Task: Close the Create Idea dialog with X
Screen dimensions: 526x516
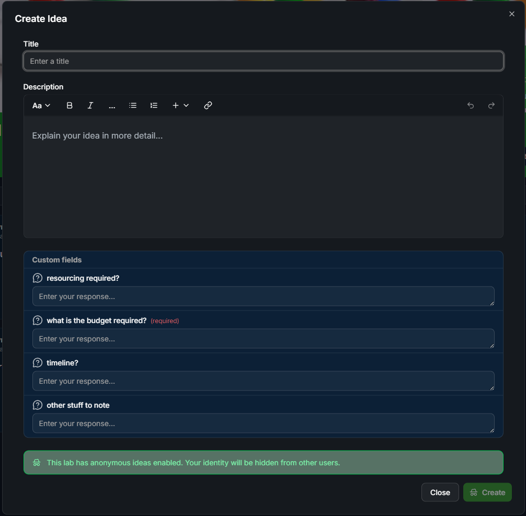Action: point(511,14)
